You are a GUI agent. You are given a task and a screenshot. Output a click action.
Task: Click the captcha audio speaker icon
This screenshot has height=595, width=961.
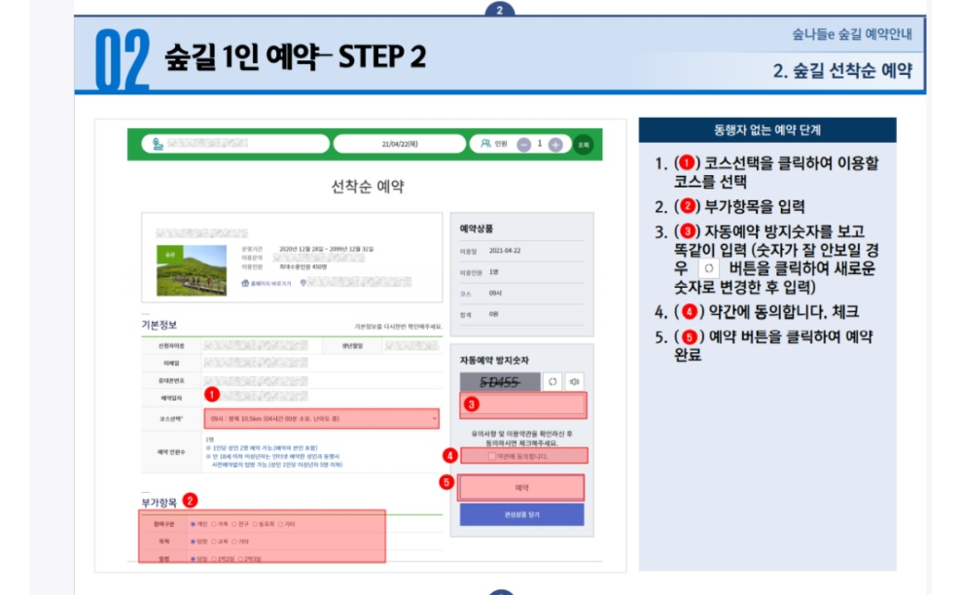click(x=574, y=382)
